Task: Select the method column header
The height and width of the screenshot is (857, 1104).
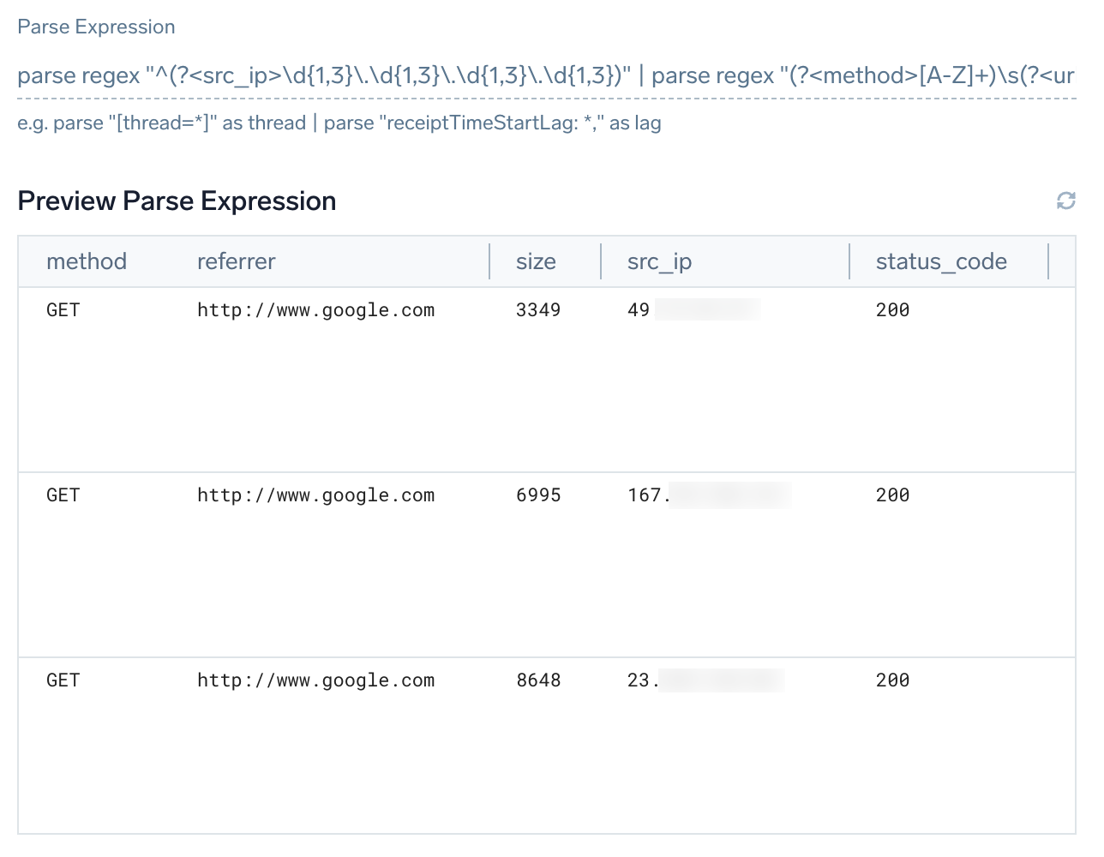Action: [x=87, y=261]
